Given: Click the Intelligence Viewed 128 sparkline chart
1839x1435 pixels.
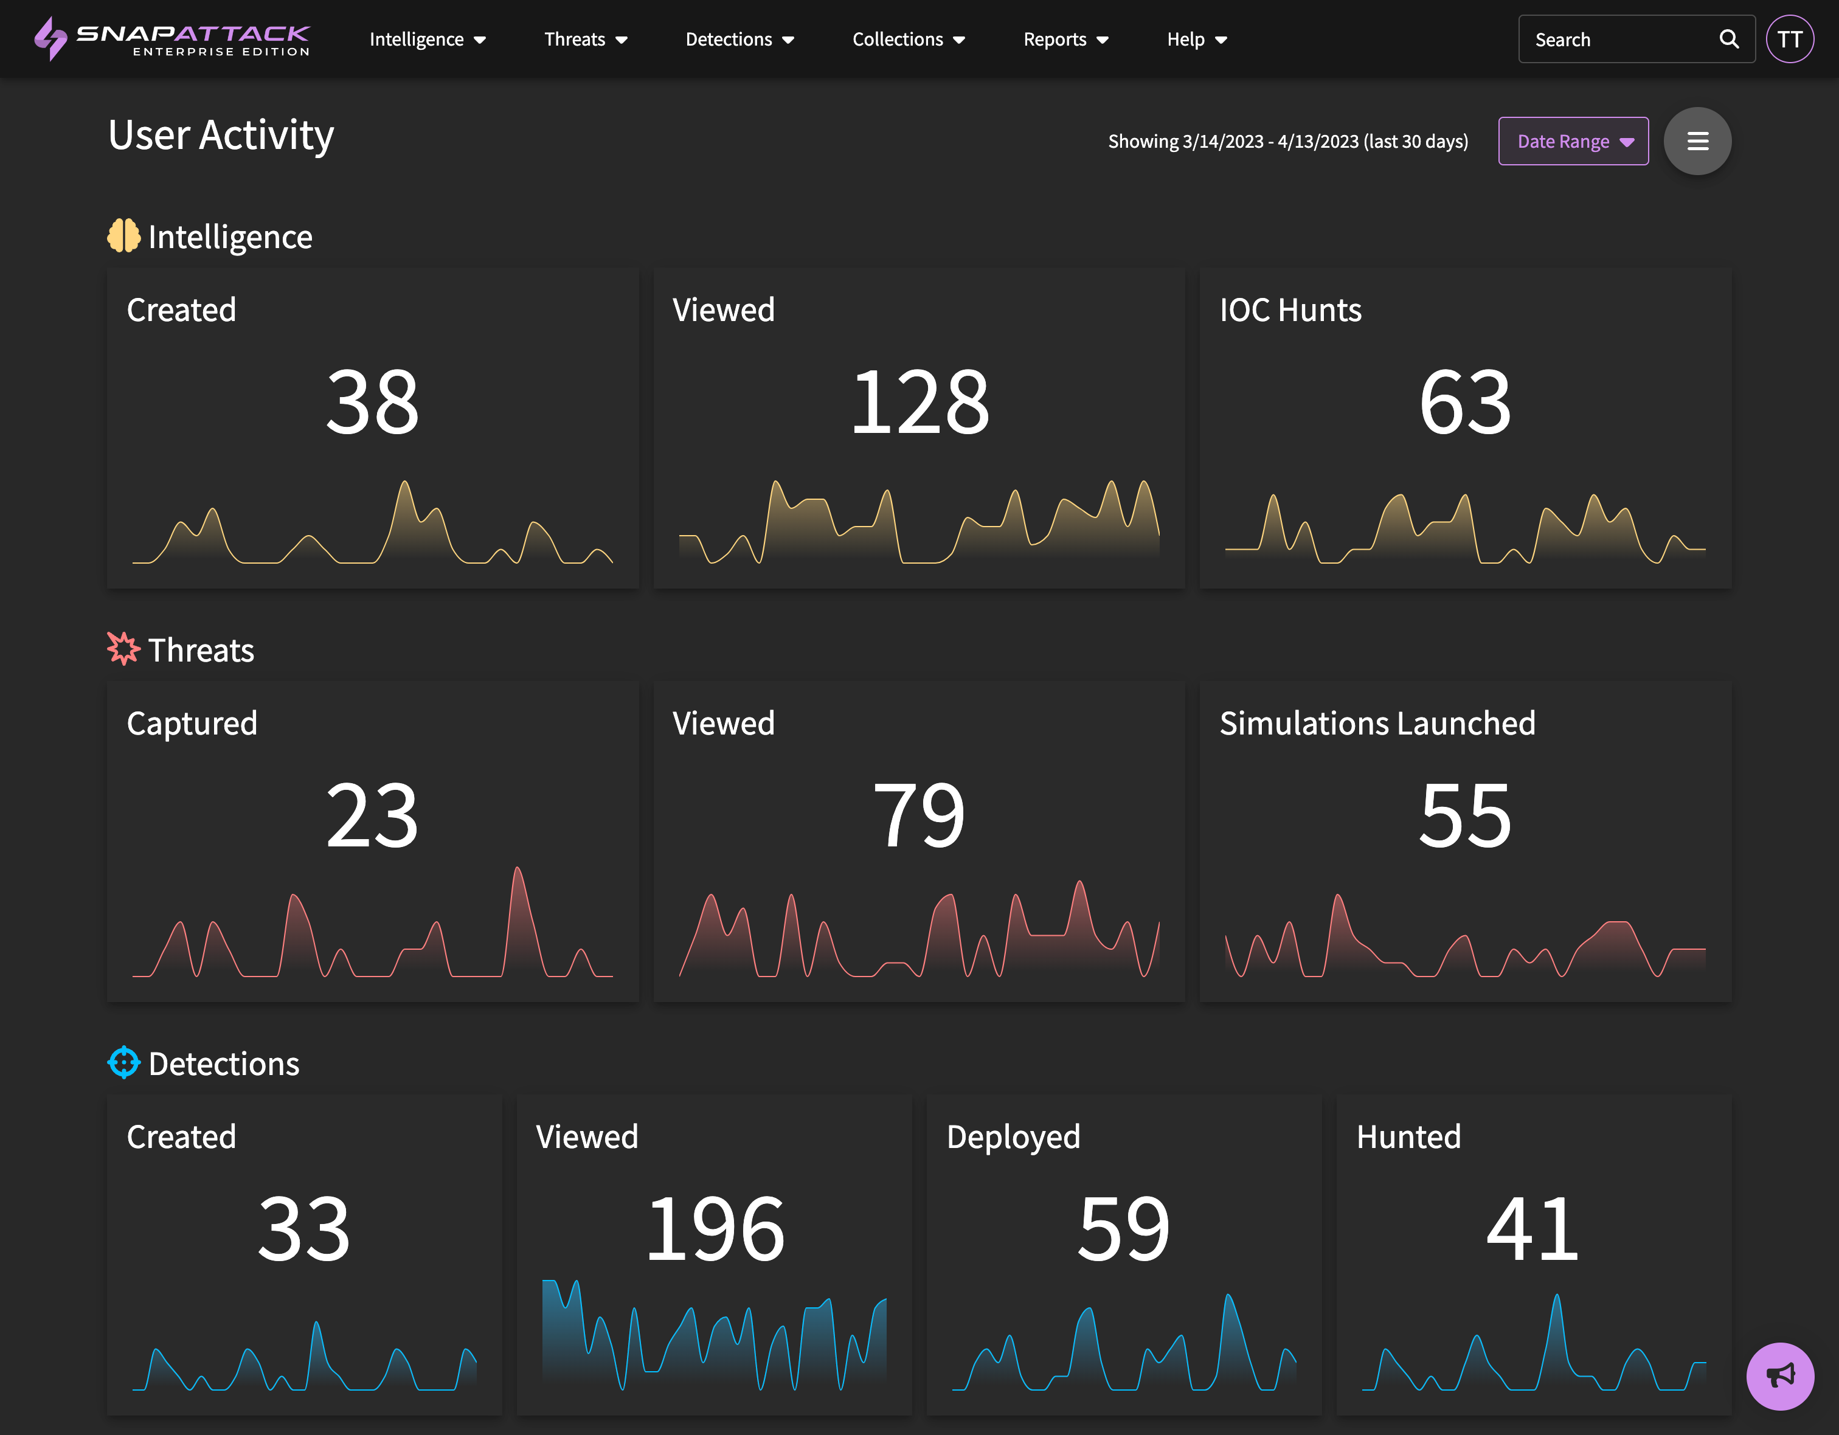Looking at the screenshot, I should pyautogui.click(x=919, y=522).
